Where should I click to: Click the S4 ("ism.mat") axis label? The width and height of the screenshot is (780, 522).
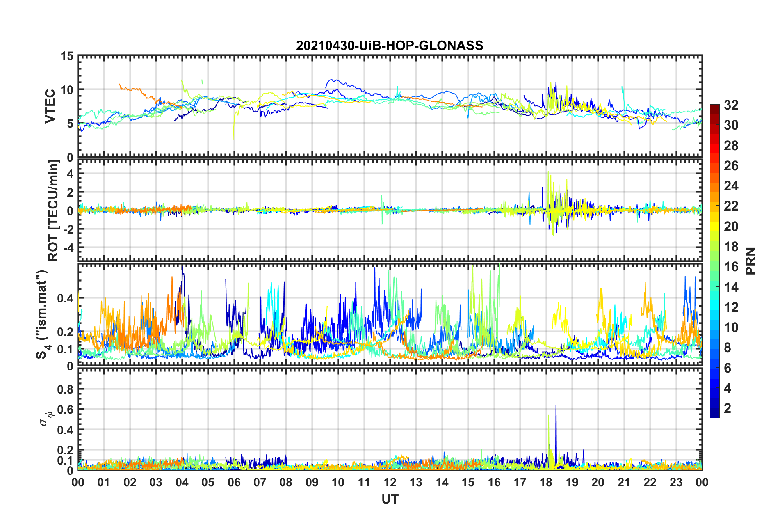(x=43, y=314)
